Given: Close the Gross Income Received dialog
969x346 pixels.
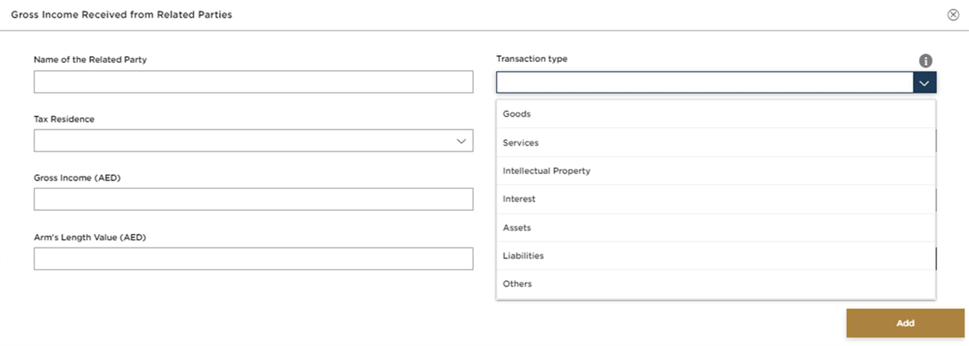Looking at the screenshot, I should click(953, 15).
